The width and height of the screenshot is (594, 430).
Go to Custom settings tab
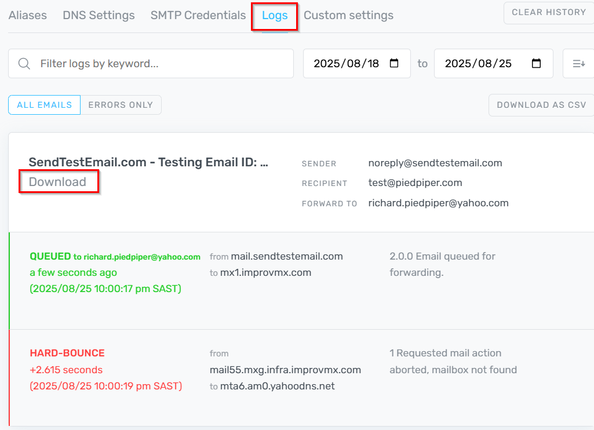(x=348, y=16)
